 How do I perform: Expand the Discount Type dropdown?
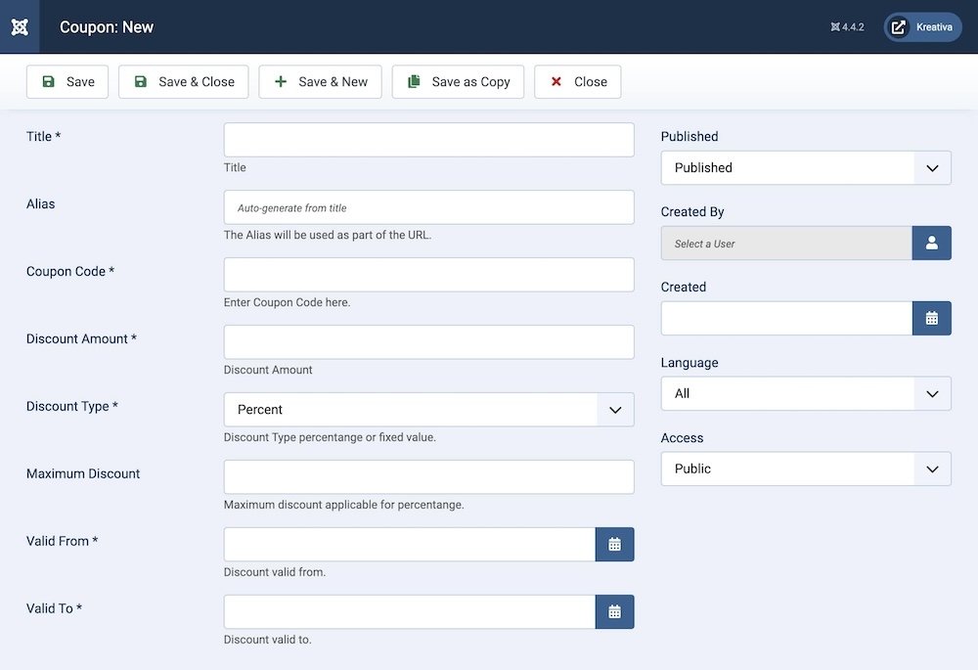point(428,410)
